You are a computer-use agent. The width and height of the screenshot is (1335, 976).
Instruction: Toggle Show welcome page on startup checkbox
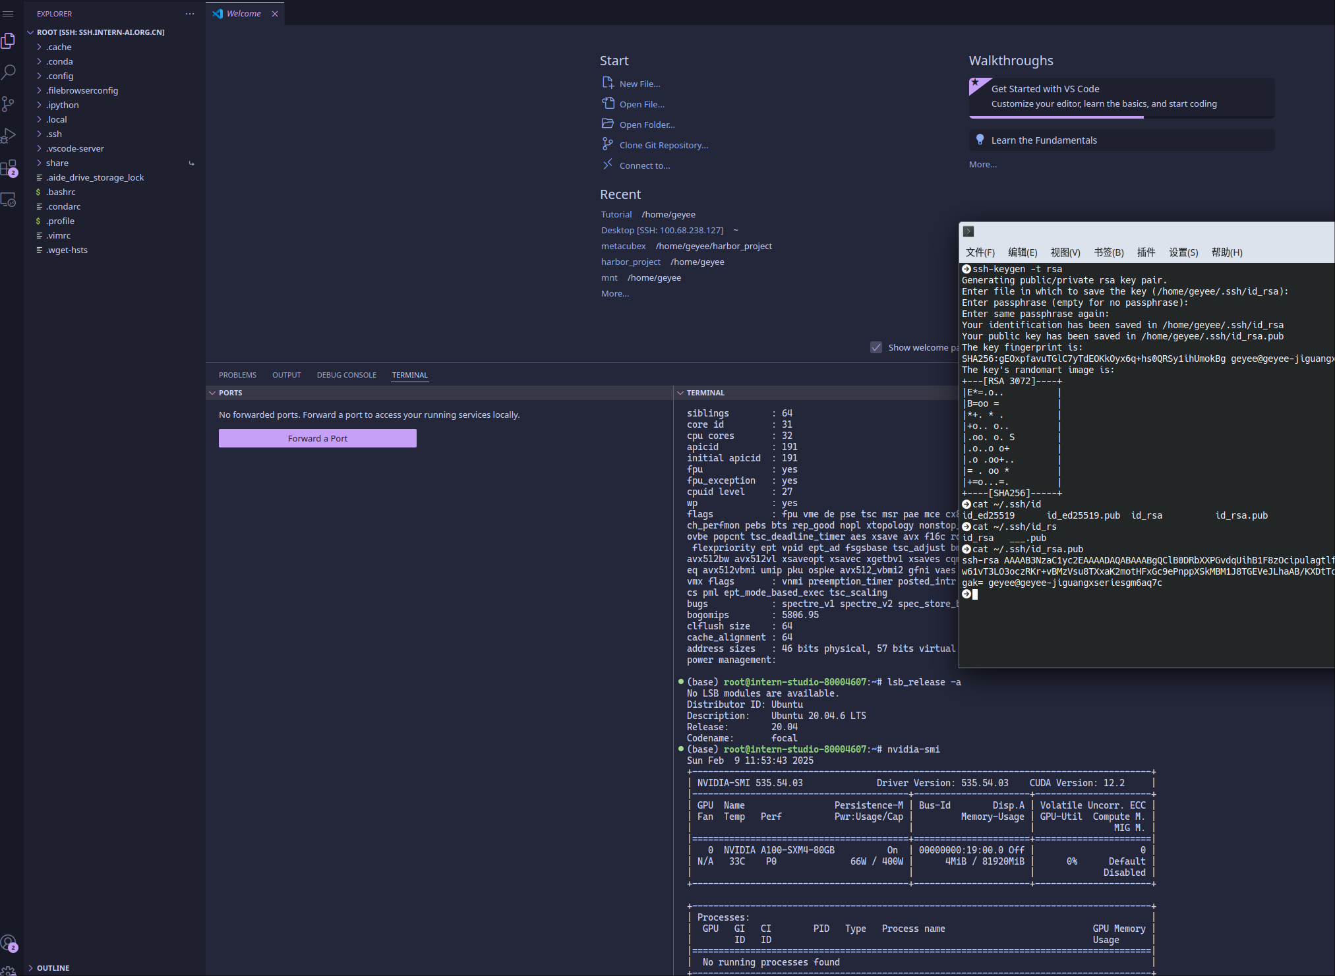(876, 347)
